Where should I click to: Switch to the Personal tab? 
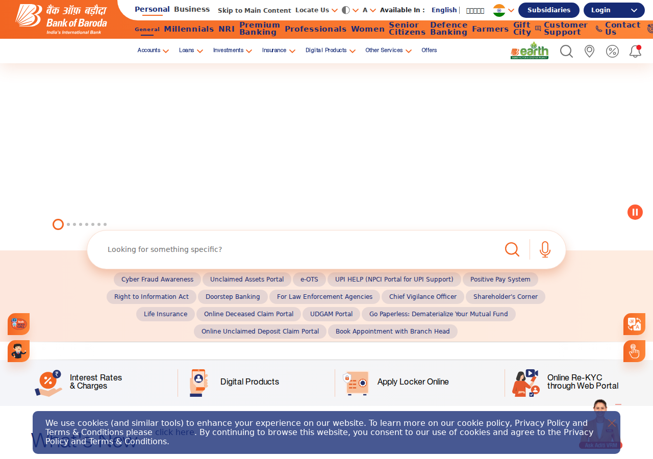pos(152,9)
